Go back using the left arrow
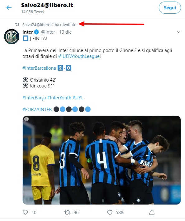 (x=9, y=7)
